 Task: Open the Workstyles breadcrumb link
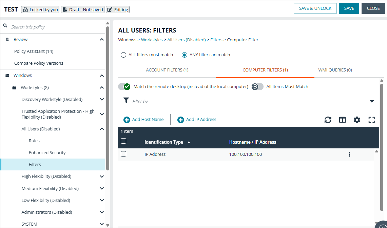pos(152,40)
